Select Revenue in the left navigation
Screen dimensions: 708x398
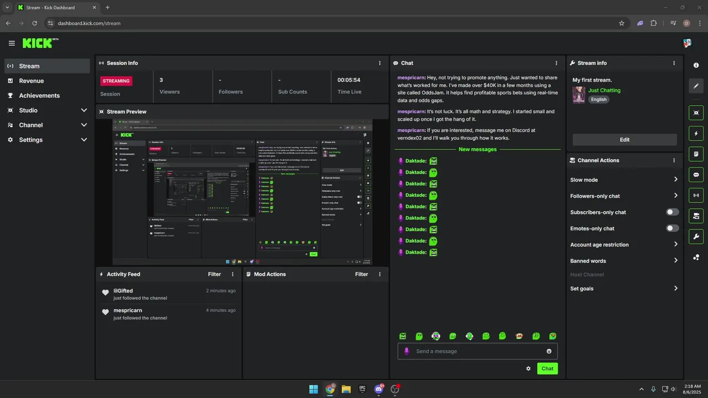pos(47,81)
